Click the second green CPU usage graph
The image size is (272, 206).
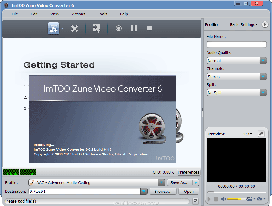pos(28,172)
